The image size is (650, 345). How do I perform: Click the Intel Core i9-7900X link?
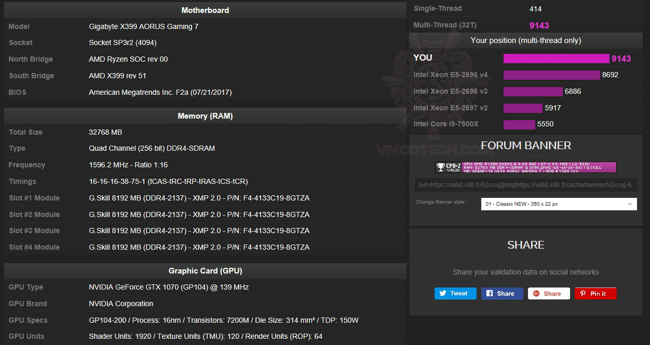point(446,124)
